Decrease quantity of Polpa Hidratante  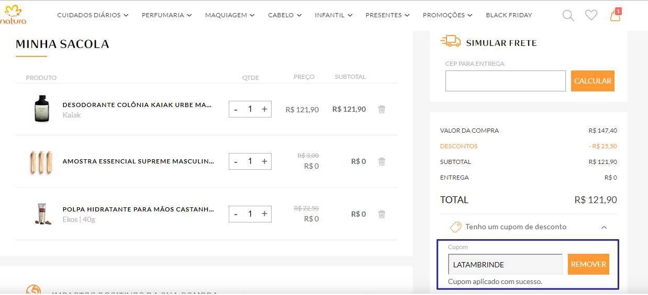(236, 214)
